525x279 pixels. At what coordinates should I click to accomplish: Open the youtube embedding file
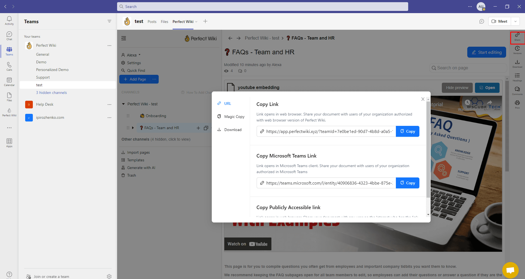click(x=487, y=88)
